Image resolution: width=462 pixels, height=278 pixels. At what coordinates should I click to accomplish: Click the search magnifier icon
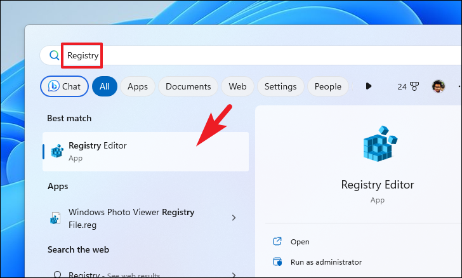(x=54, y=55)
